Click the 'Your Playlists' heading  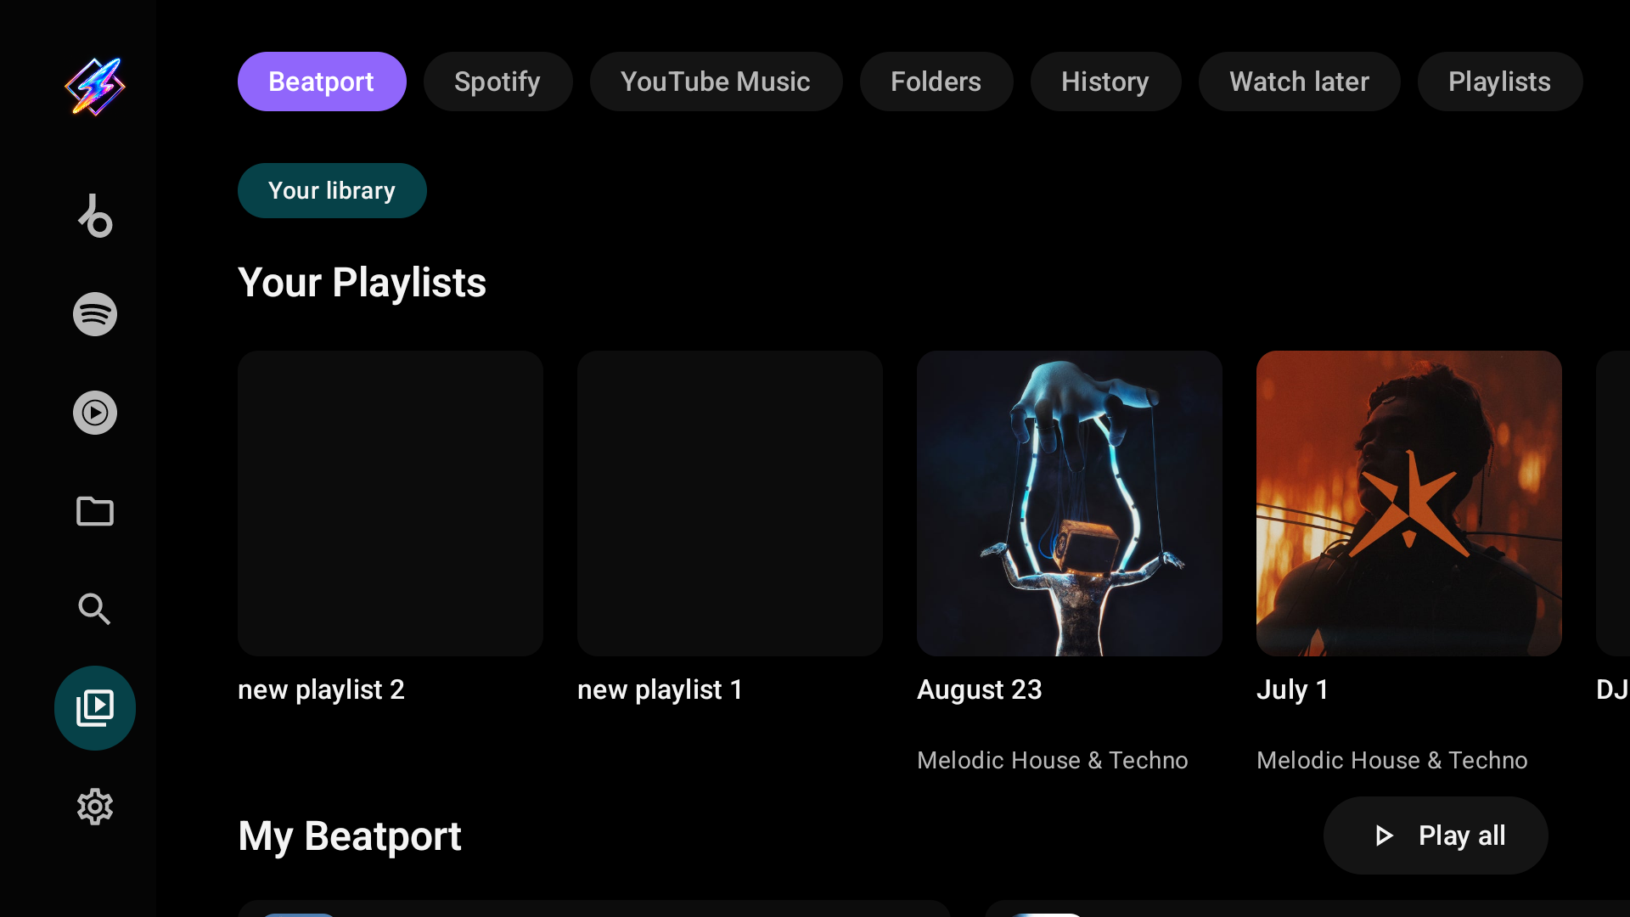(x=362, y=283)
